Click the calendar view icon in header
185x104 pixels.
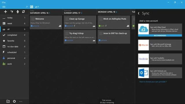(32, 7)
